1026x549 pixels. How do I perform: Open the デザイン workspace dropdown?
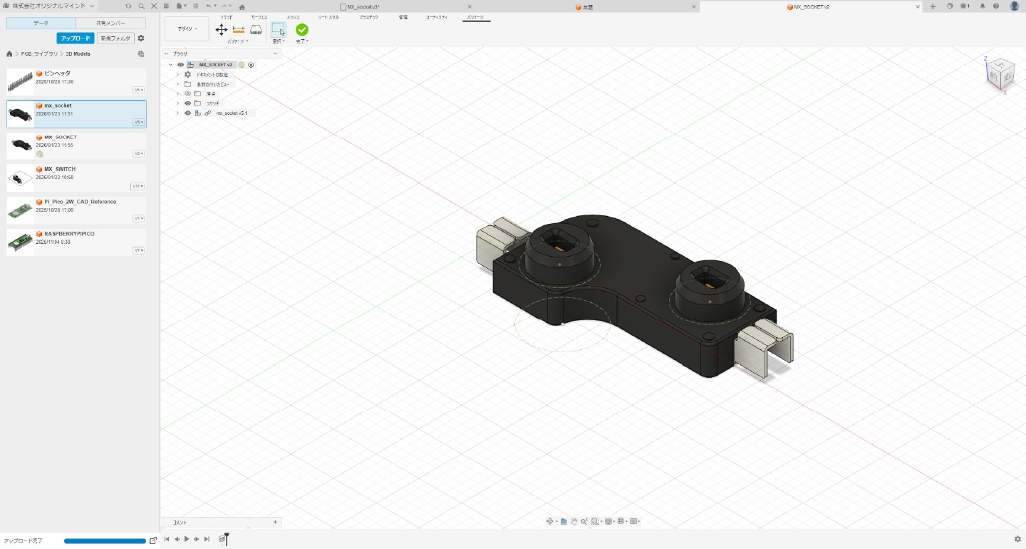[187, 29]
